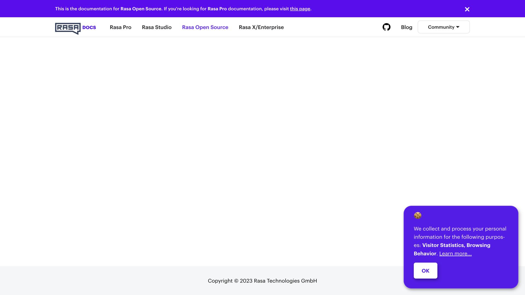
Task: Click Learn more in cookie notice
Action: coord(455,253)
